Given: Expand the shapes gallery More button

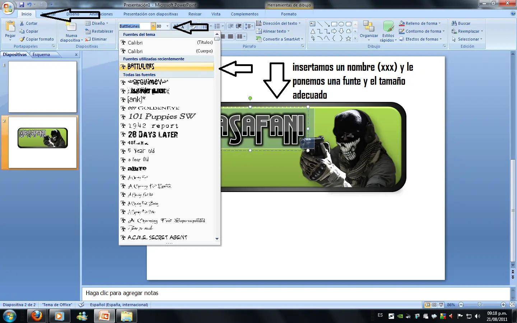Looking at the screenshot, I should pyautogui.click(x=355, y=38).
